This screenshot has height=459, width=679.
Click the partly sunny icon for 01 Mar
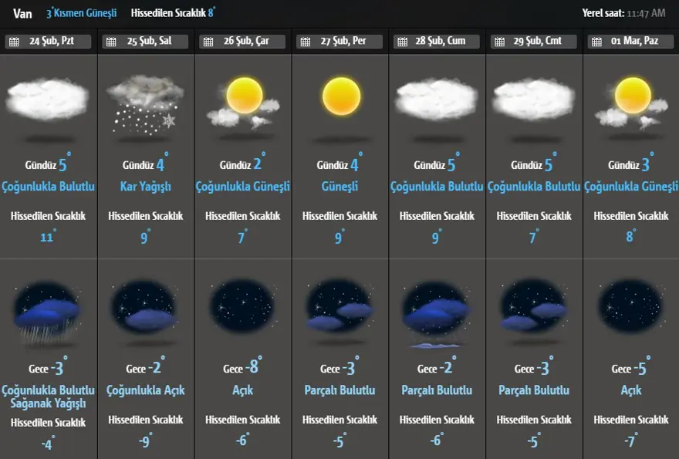point(632,102)
